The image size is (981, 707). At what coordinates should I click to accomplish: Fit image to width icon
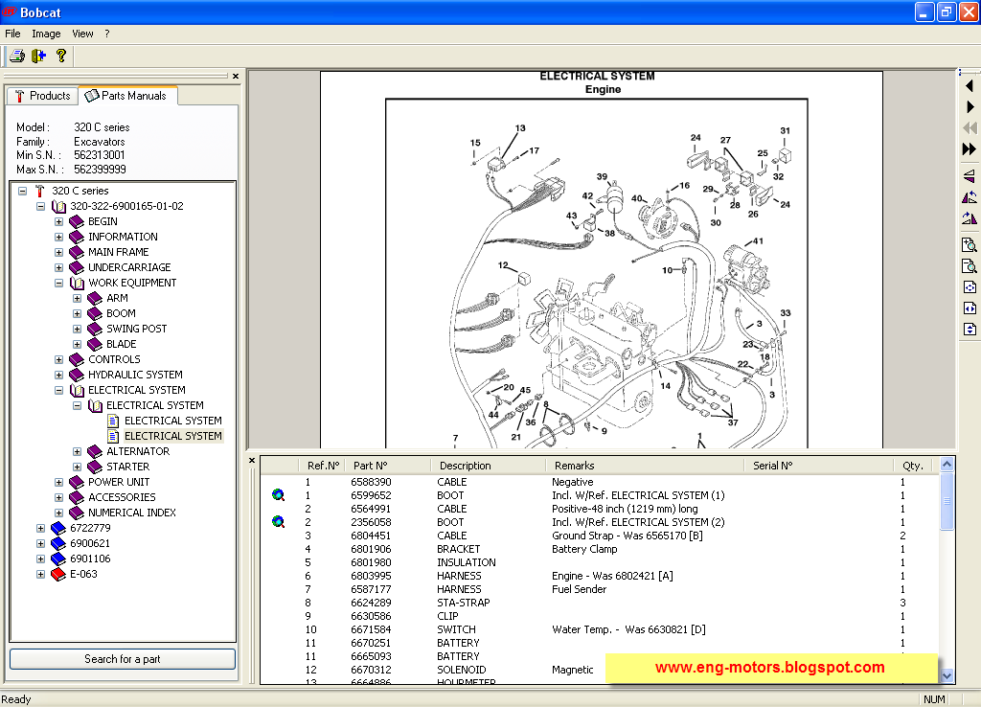[x=970, y=308]
